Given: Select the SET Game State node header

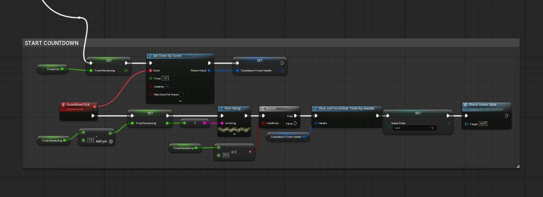Looking at the screenshot, I should [x=418, y=113].
